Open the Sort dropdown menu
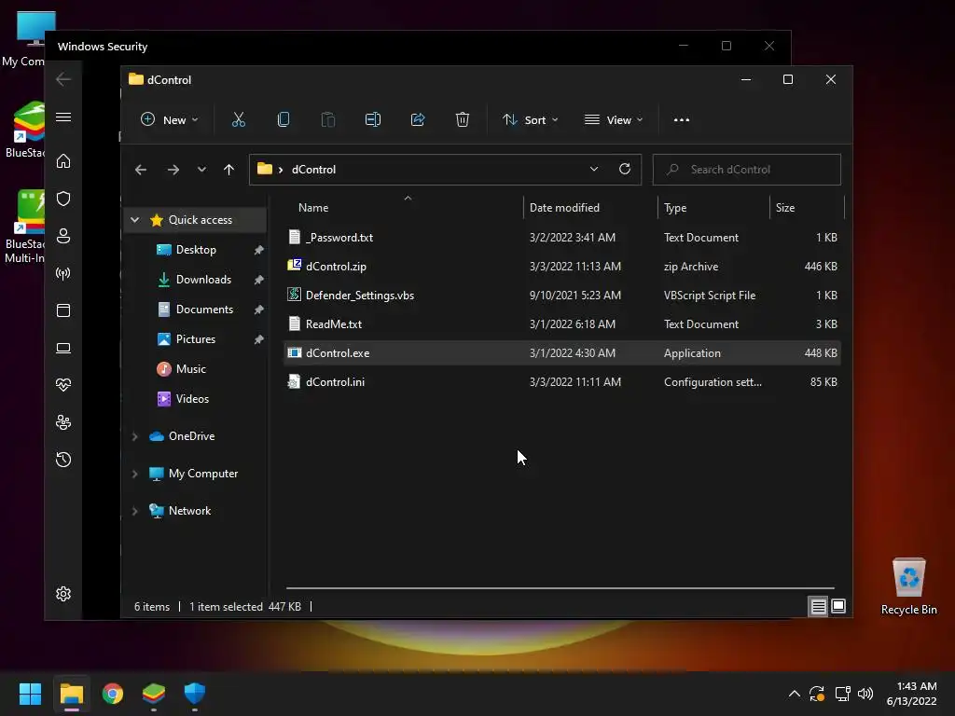Viewport: 955px width, 716px height. [x=530, y=120]
